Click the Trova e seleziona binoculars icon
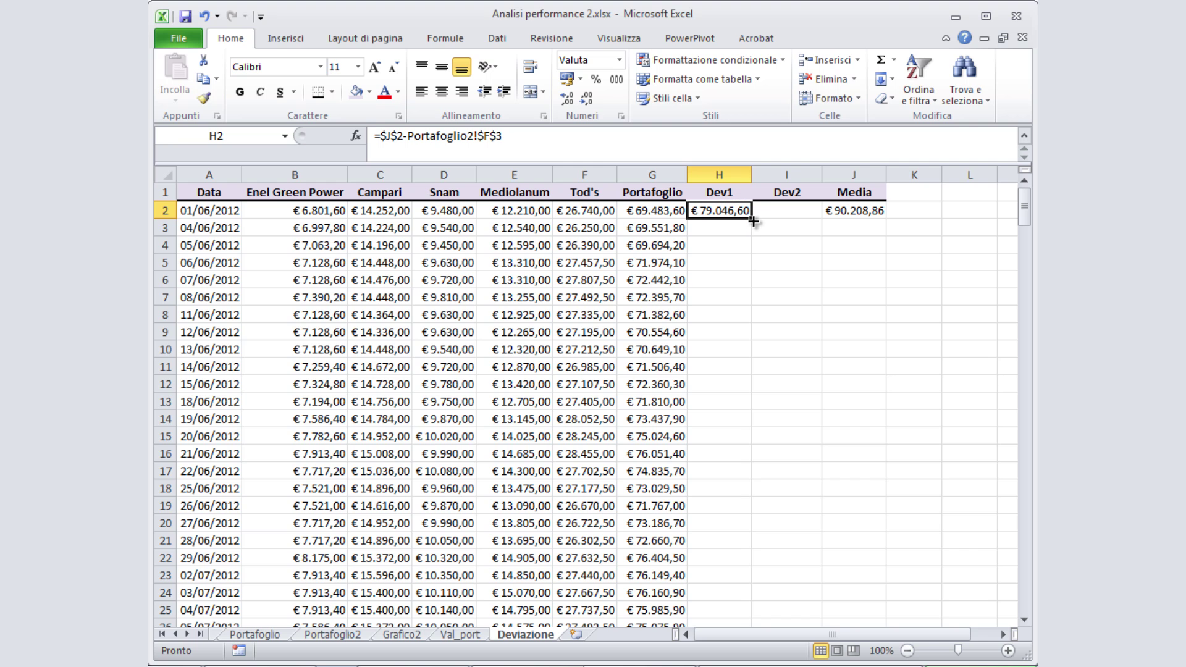 [x=964, y=68]
